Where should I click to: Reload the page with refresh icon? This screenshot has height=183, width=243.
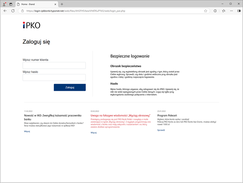point(13,11)
